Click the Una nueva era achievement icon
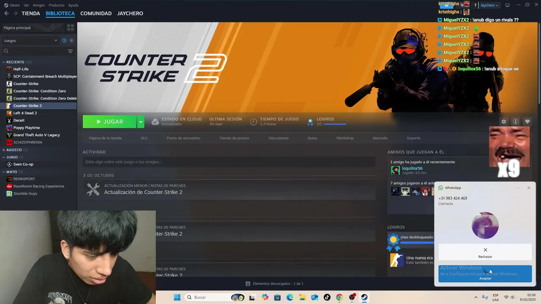This screenshot has width=541, height=304. click(x=396, y=260)
